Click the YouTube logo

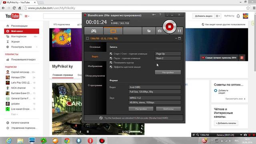point(12,16)
